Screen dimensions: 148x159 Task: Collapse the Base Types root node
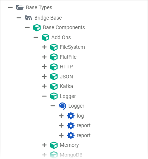(x=10, y=7)
